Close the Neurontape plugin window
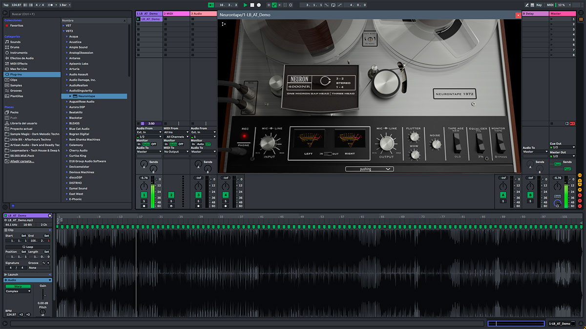586x329 pixels. pyautogui.click(x=518, y=15)
